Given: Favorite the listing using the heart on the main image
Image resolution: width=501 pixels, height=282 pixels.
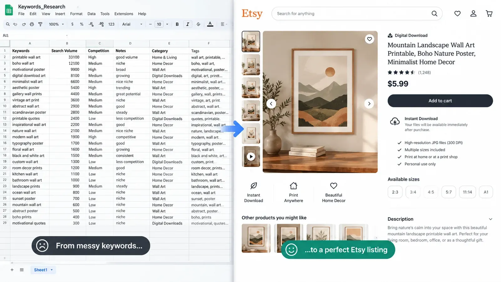Looking at the screenshot, I should pos(369,39).
